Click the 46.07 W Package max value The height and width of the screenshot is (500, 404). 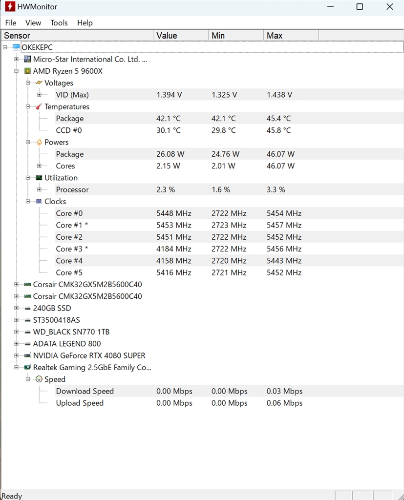(x=280, y=154)
